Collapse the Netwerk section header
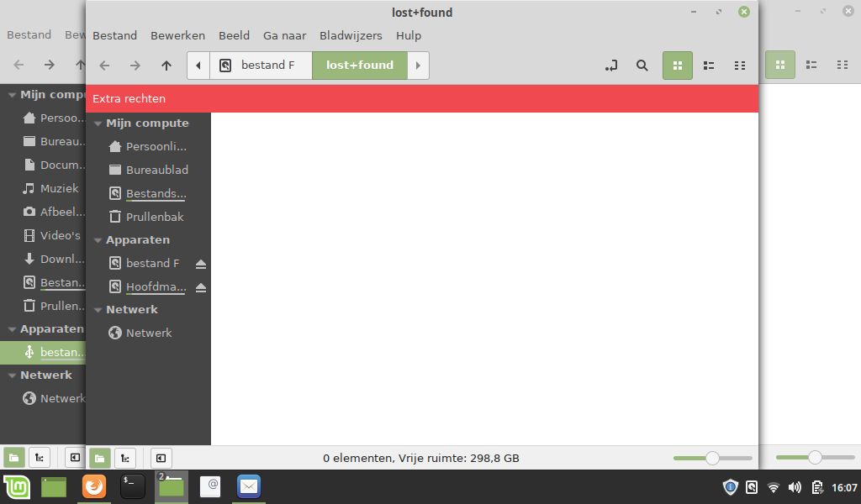 pos(98,310)
